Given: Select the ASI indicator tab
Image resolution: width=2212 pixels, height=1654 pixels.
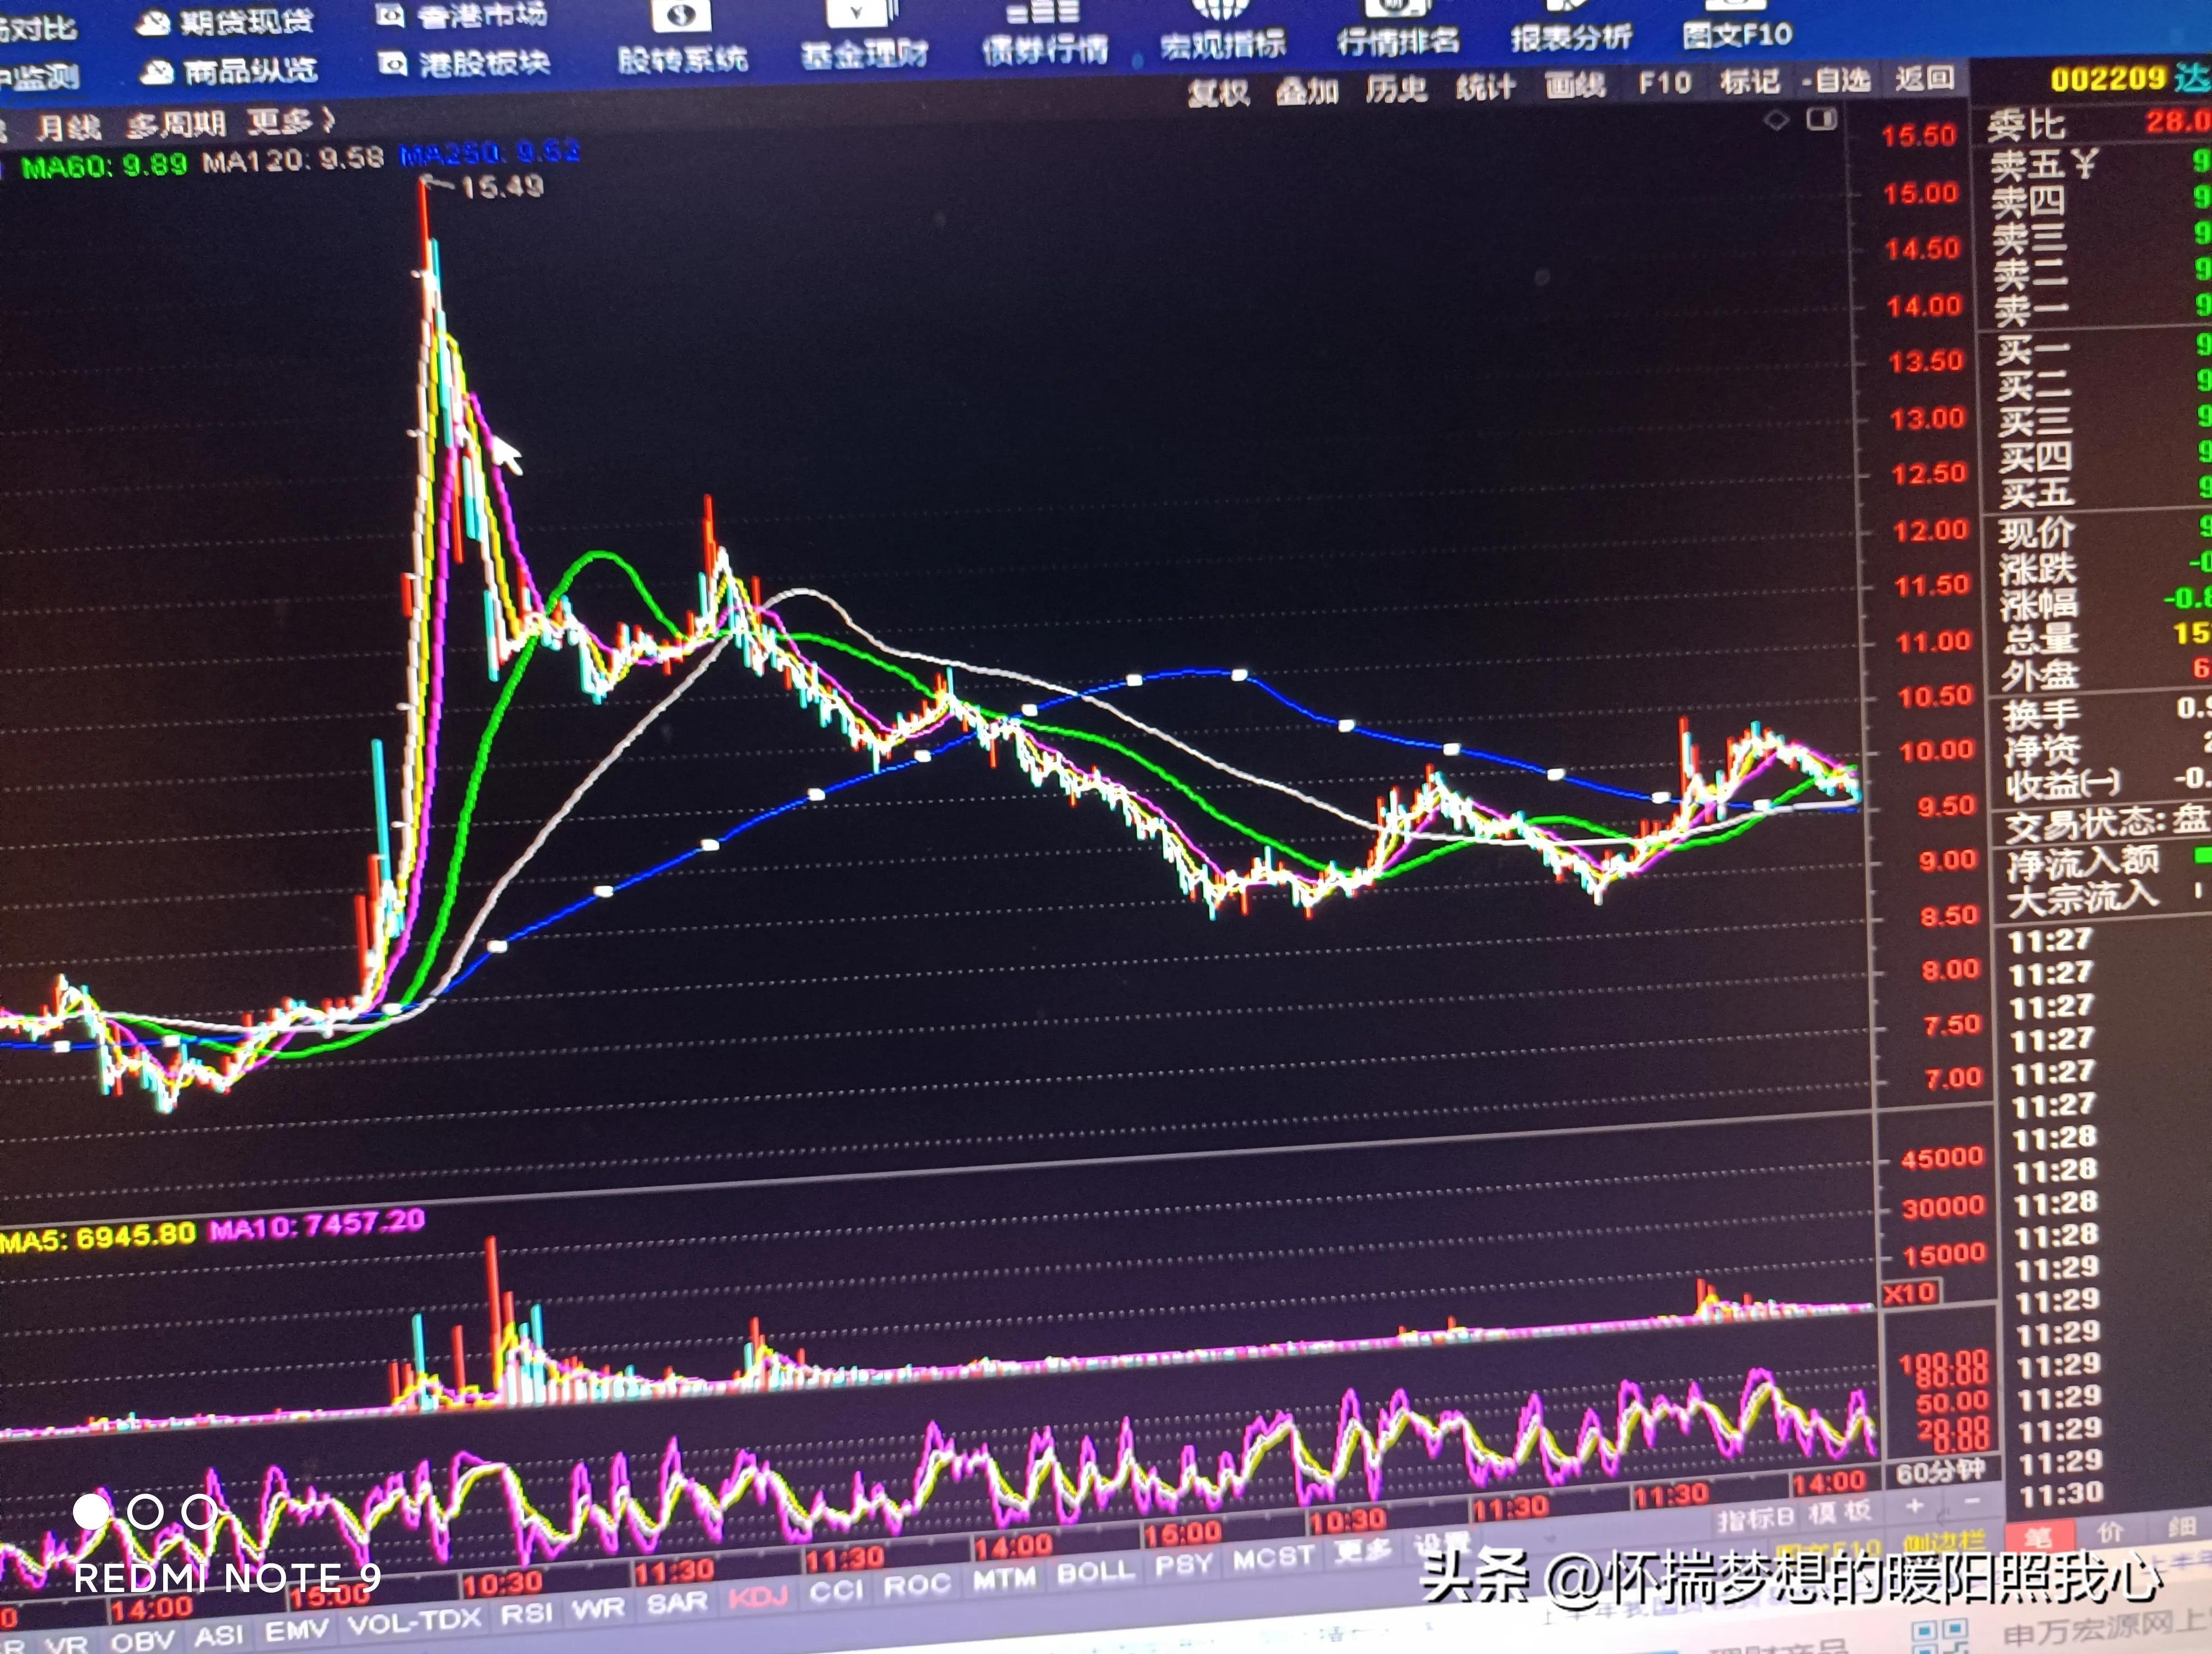Looking at the screenshot, I should (219, 1635).
